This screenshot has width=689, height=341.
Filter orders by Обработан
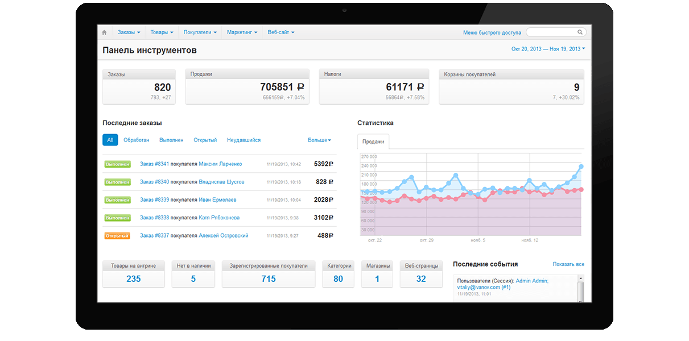137,140
